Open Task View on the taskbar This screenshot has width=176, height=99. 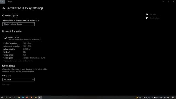[14, 97]
